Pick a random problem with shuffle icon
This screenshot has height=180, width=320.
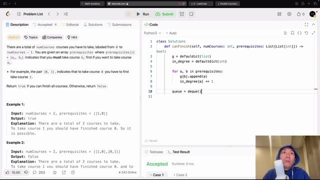65,14
